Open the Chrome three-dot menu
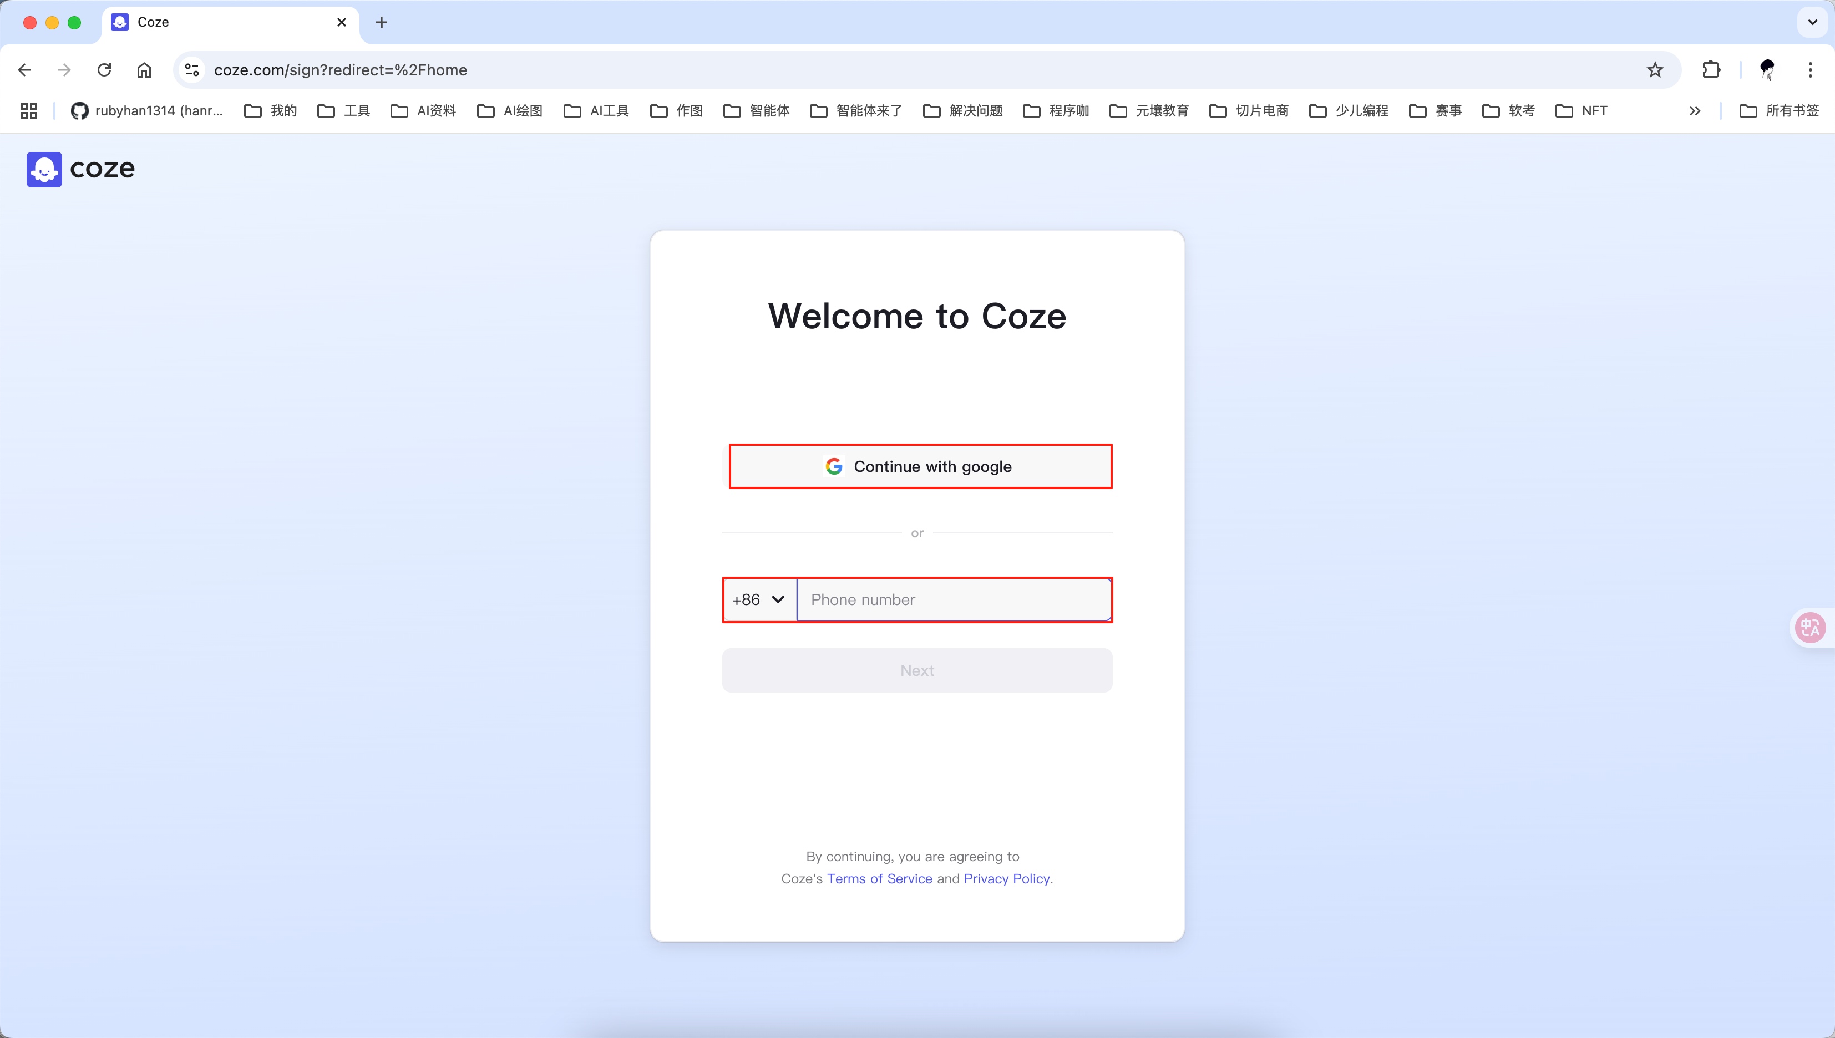 (x=1810, y=70)
